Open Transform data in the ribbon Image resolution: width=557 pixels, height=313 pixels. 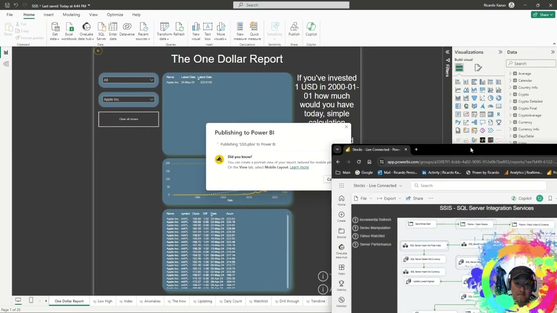pos(164,31)
